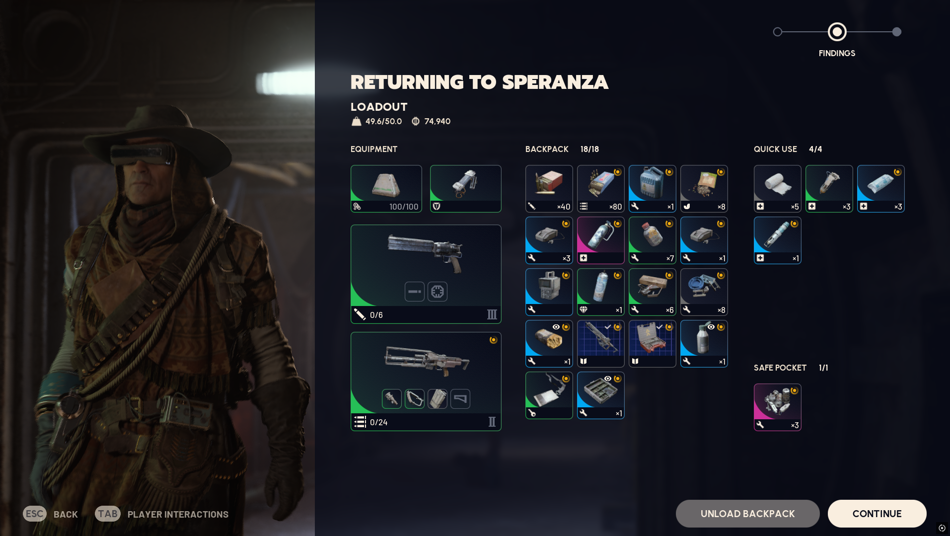Image resolution: width=950 pixels, height=536 pixels.
Task: Open the stock attachment slot on the rifle
Action: 460,399
